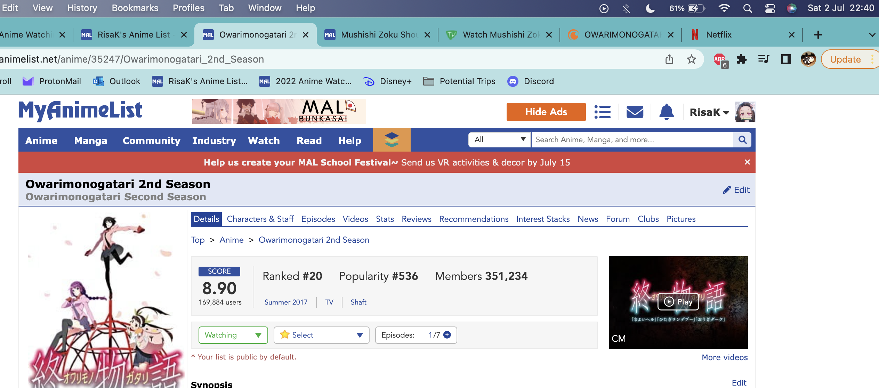Play the CM video thumbnail
Viewport: 879px width, 388px height.
678,301
